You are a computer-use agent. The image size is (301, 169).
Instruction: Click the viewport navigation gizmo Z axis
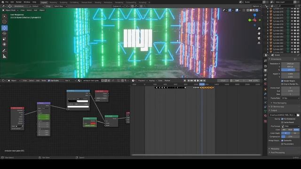tap(255, 15)
